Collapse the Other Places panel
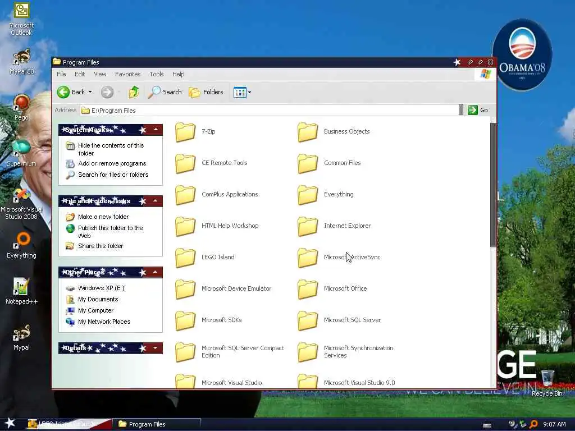This screenshot has height=431, width=575. click(x=156, y=272)
